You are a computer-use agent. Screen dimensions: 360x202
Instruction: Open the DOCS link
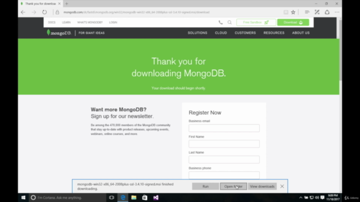pos(52,22)
